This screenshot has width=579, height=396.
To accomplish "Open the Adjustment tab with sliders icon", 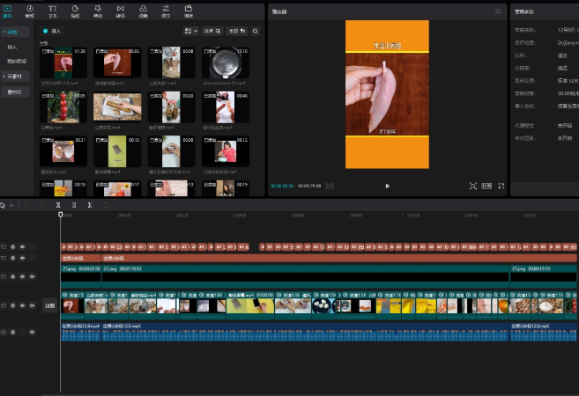I will (x=166, y=11).
